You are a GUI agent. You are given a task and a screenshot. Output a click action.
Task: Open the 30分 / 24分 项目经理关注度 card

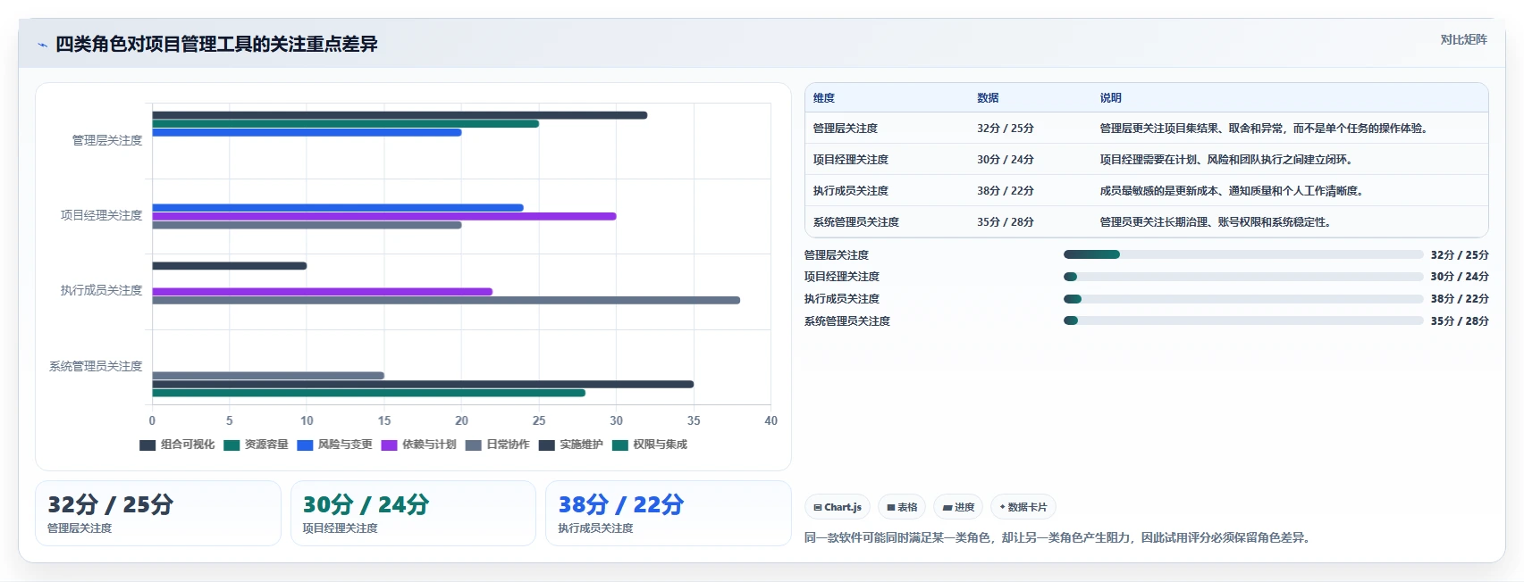point(413,513)
